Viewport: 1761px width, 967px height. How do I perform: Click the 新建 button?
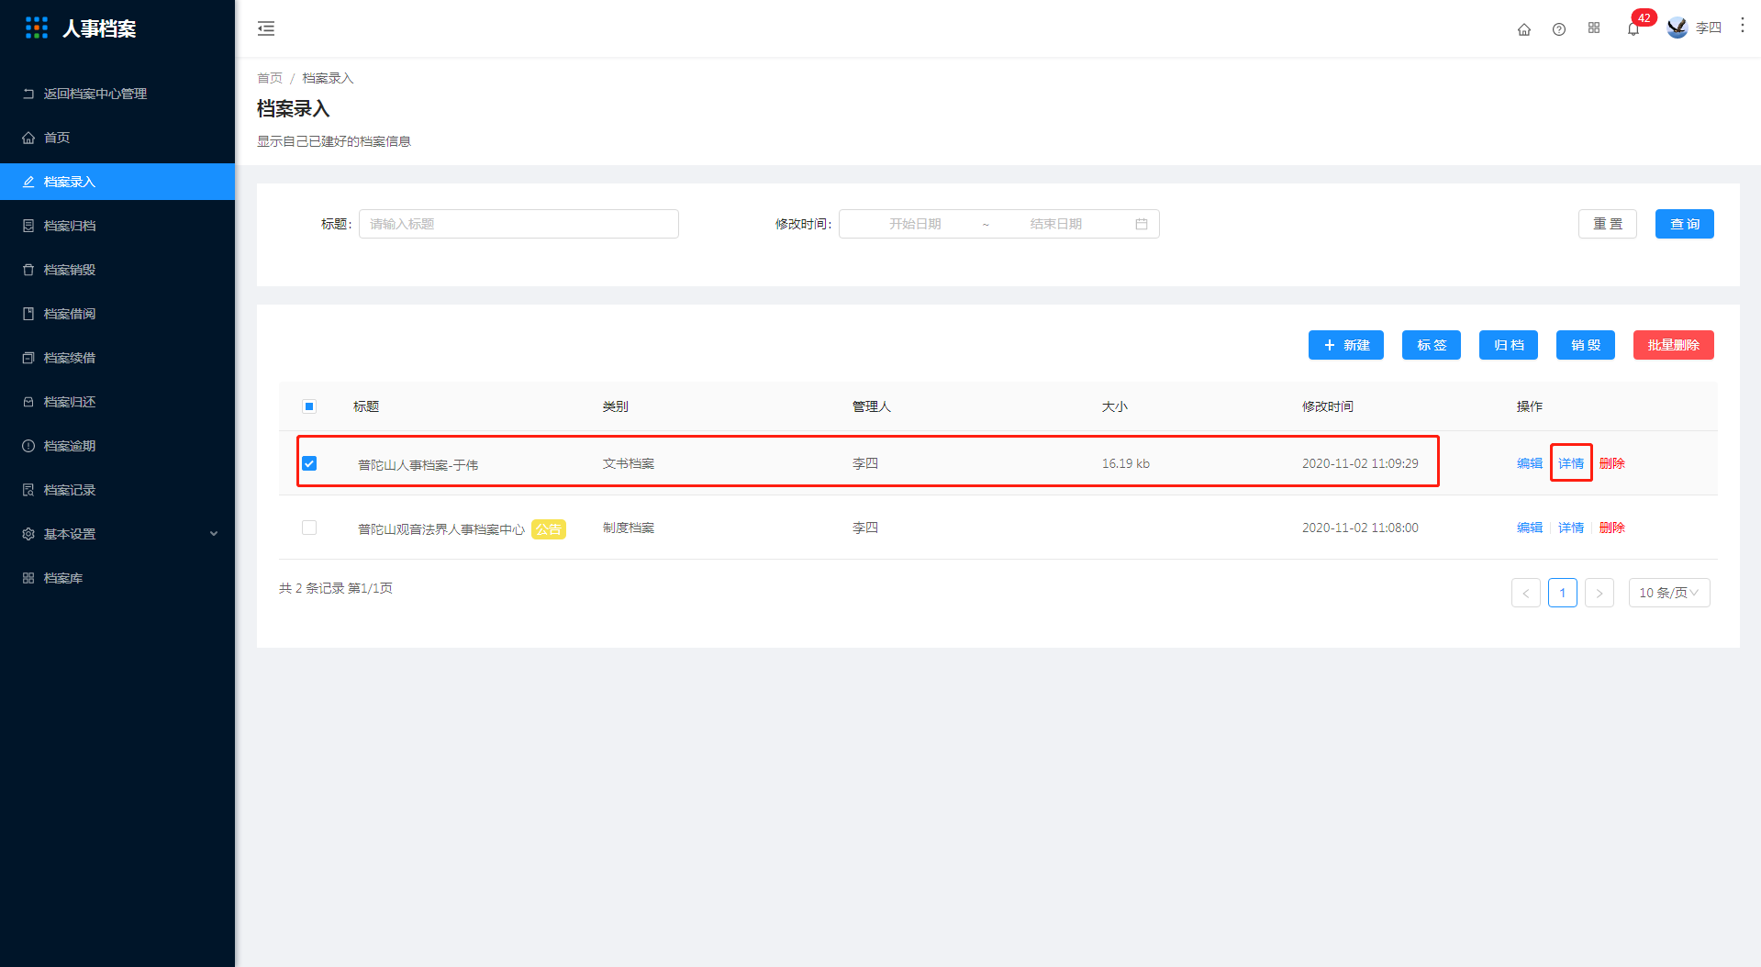click(x=1346, y=345)
